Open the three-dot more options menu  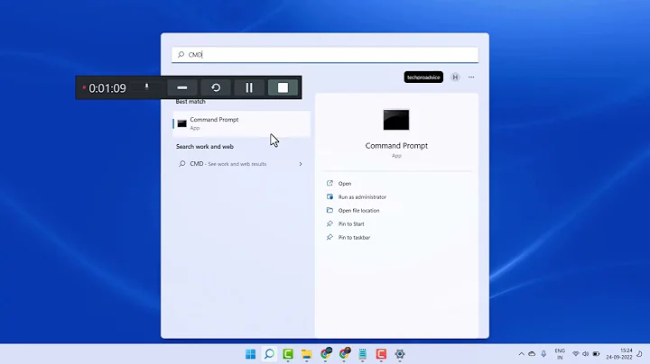coord(471,77)
